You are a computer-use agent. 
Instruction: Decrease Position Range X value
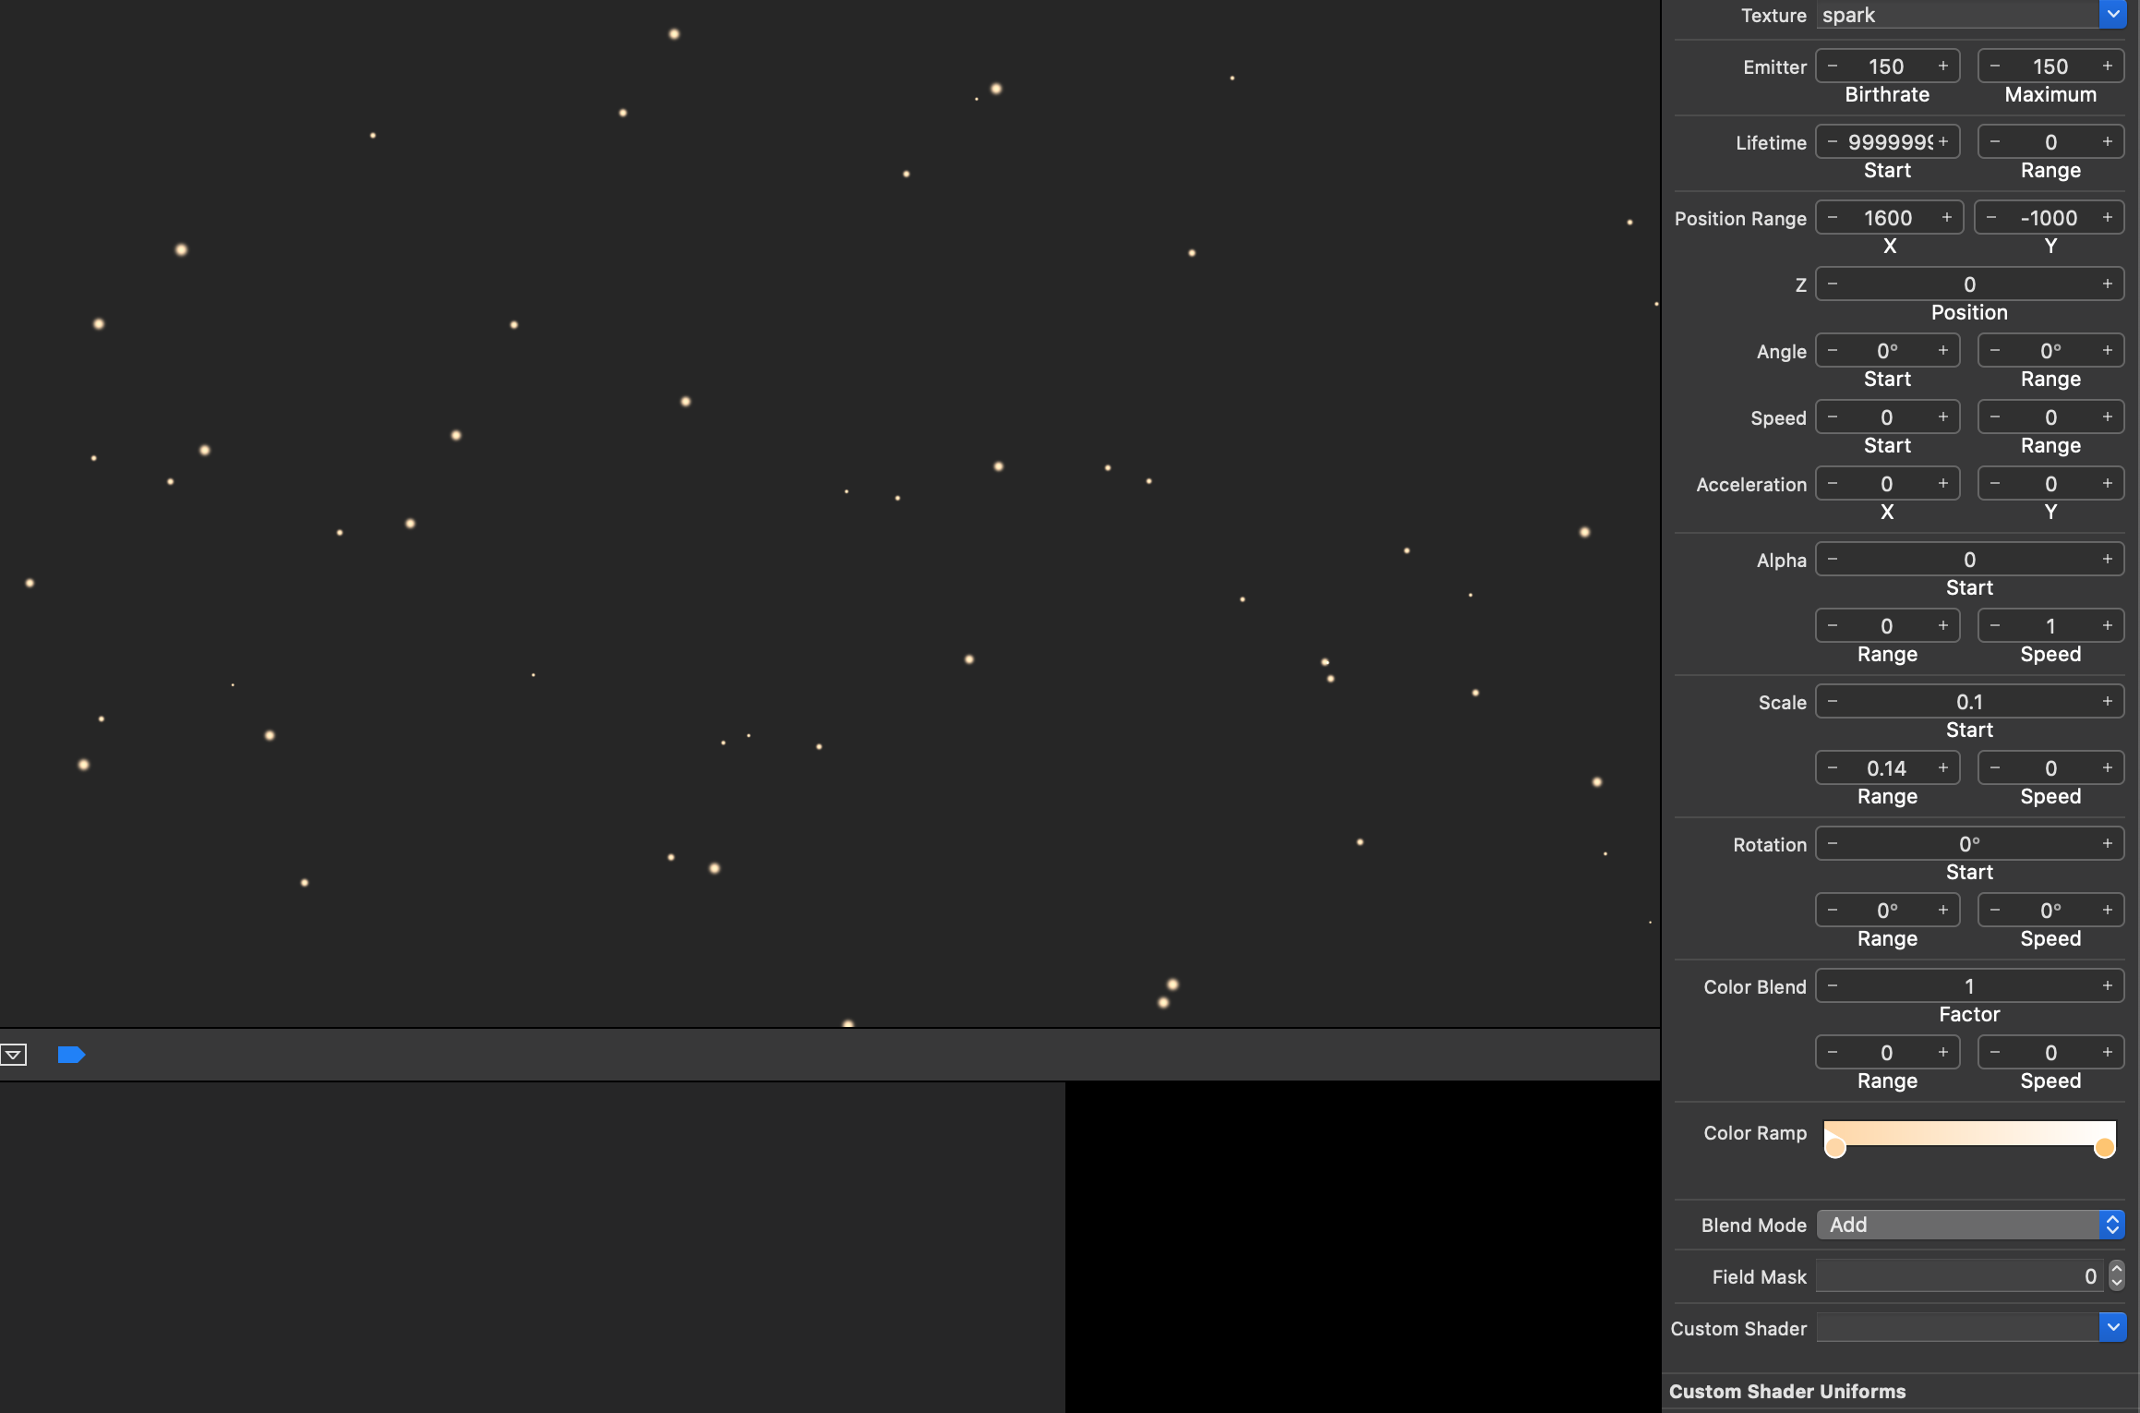(1833, 217)
